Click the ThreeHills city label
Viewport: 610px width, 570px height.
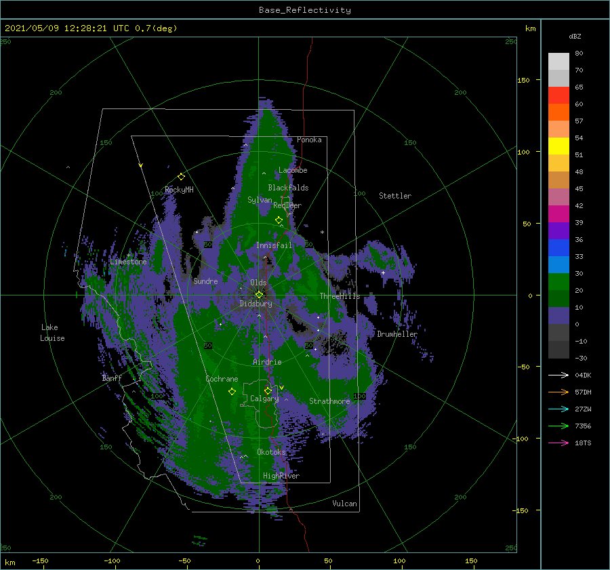point(340,296)
